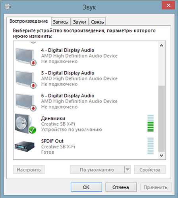Select the 5 - Digital Display Audio monitor icon
This screenshot has height=198, width=178.
pos(26,79)
